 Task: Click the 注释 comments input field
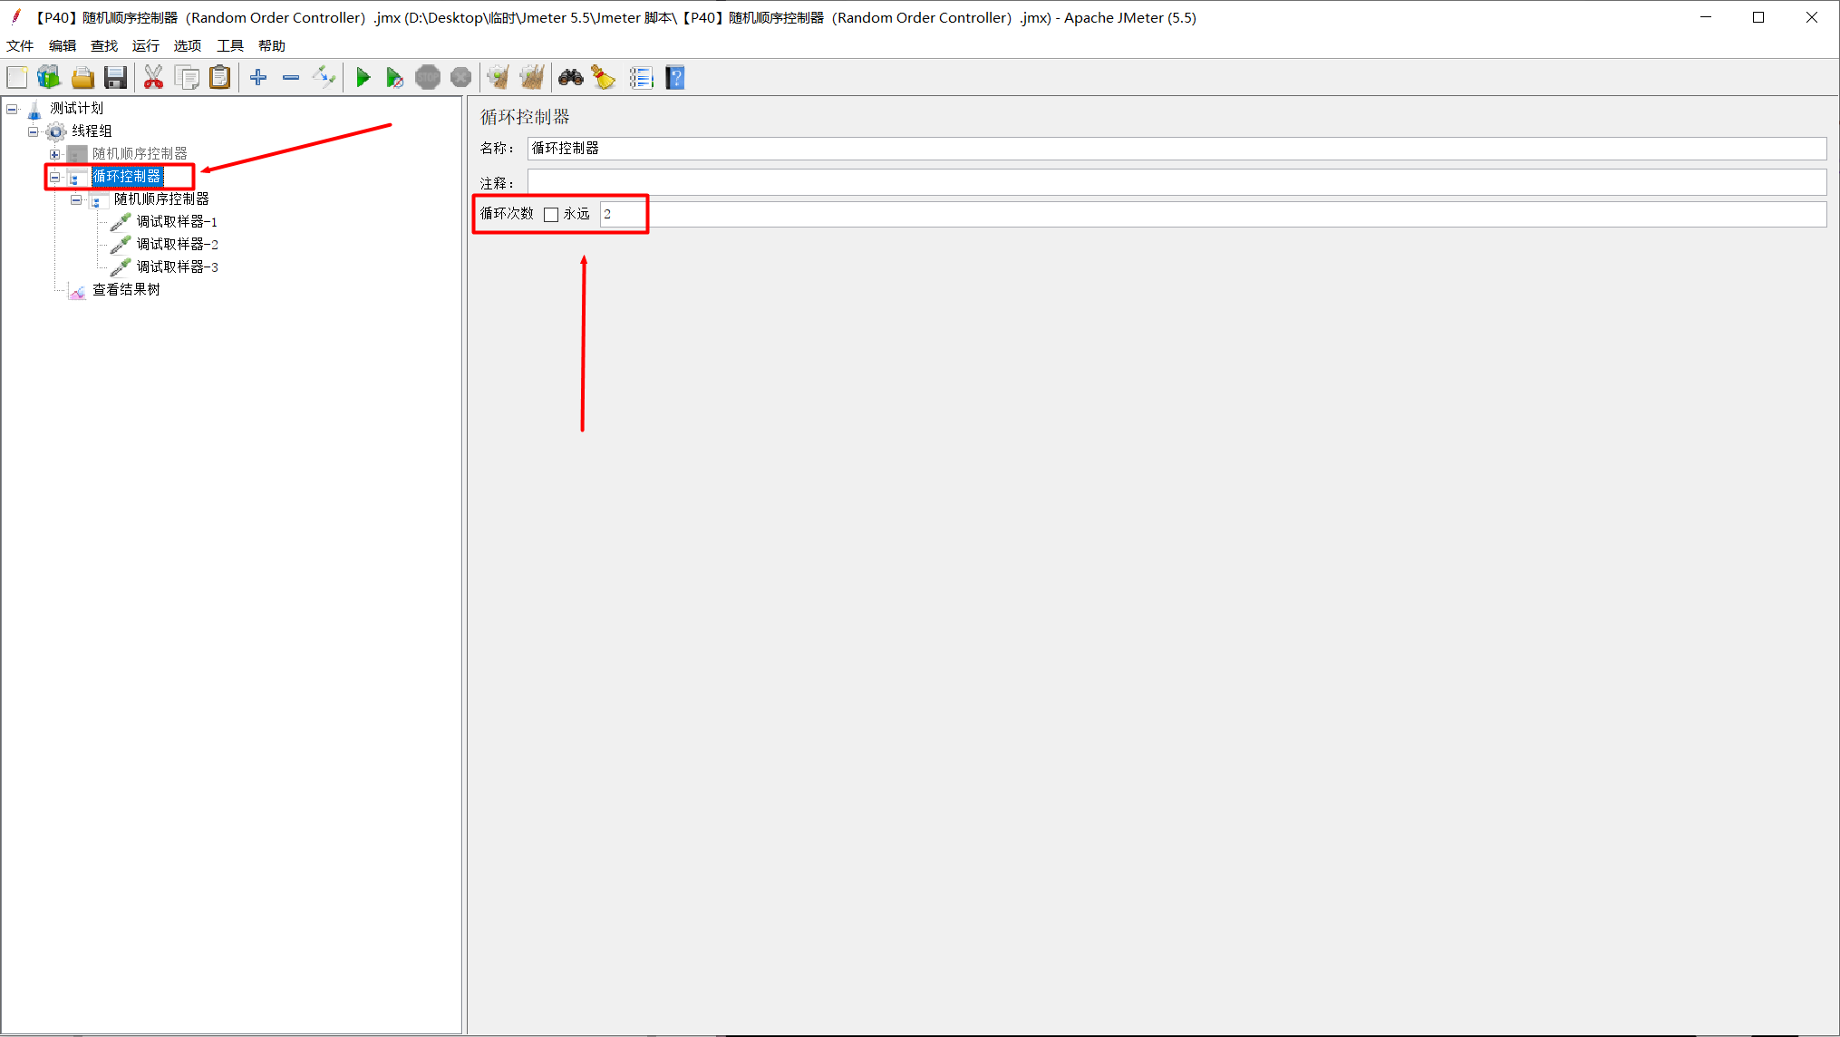click(1177, 182)
